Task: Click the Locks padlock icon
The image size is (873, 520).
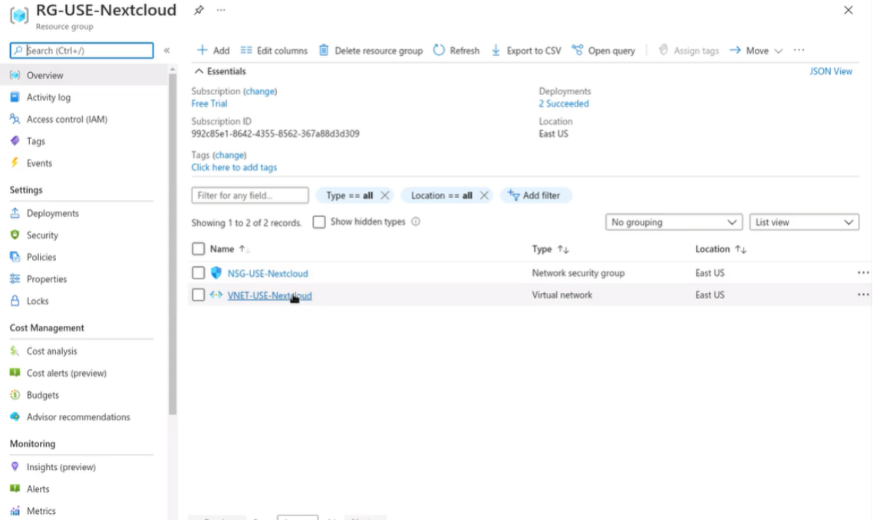Action: (x=15, y=301)
